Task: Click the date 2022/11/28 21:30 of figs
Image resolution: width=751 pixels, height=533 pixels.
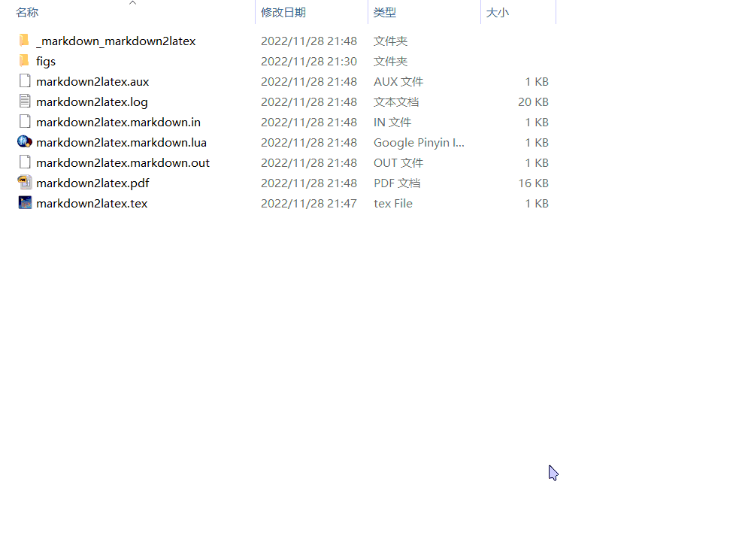Action: tap(309, 62)
